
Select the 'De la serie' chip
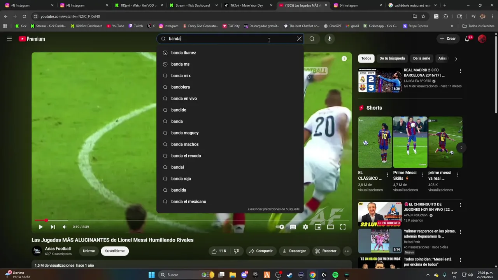click(421, 58)
